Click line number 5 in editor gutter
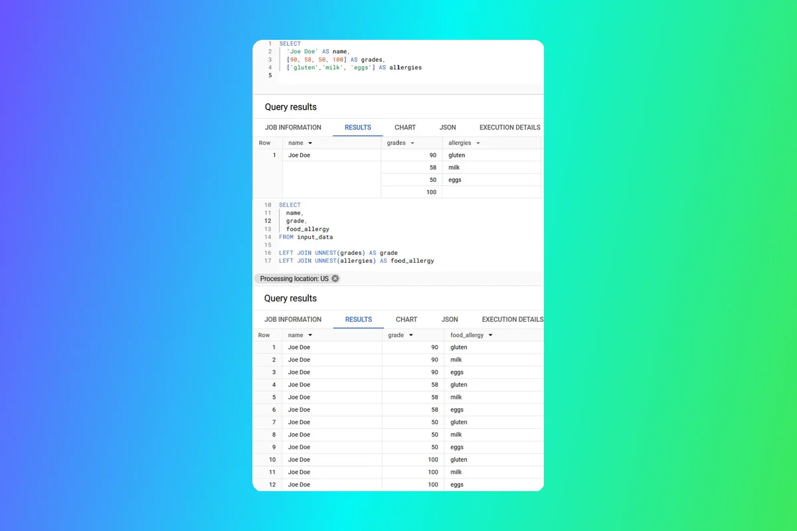This screenshot has width=797, height=531. 270,76
